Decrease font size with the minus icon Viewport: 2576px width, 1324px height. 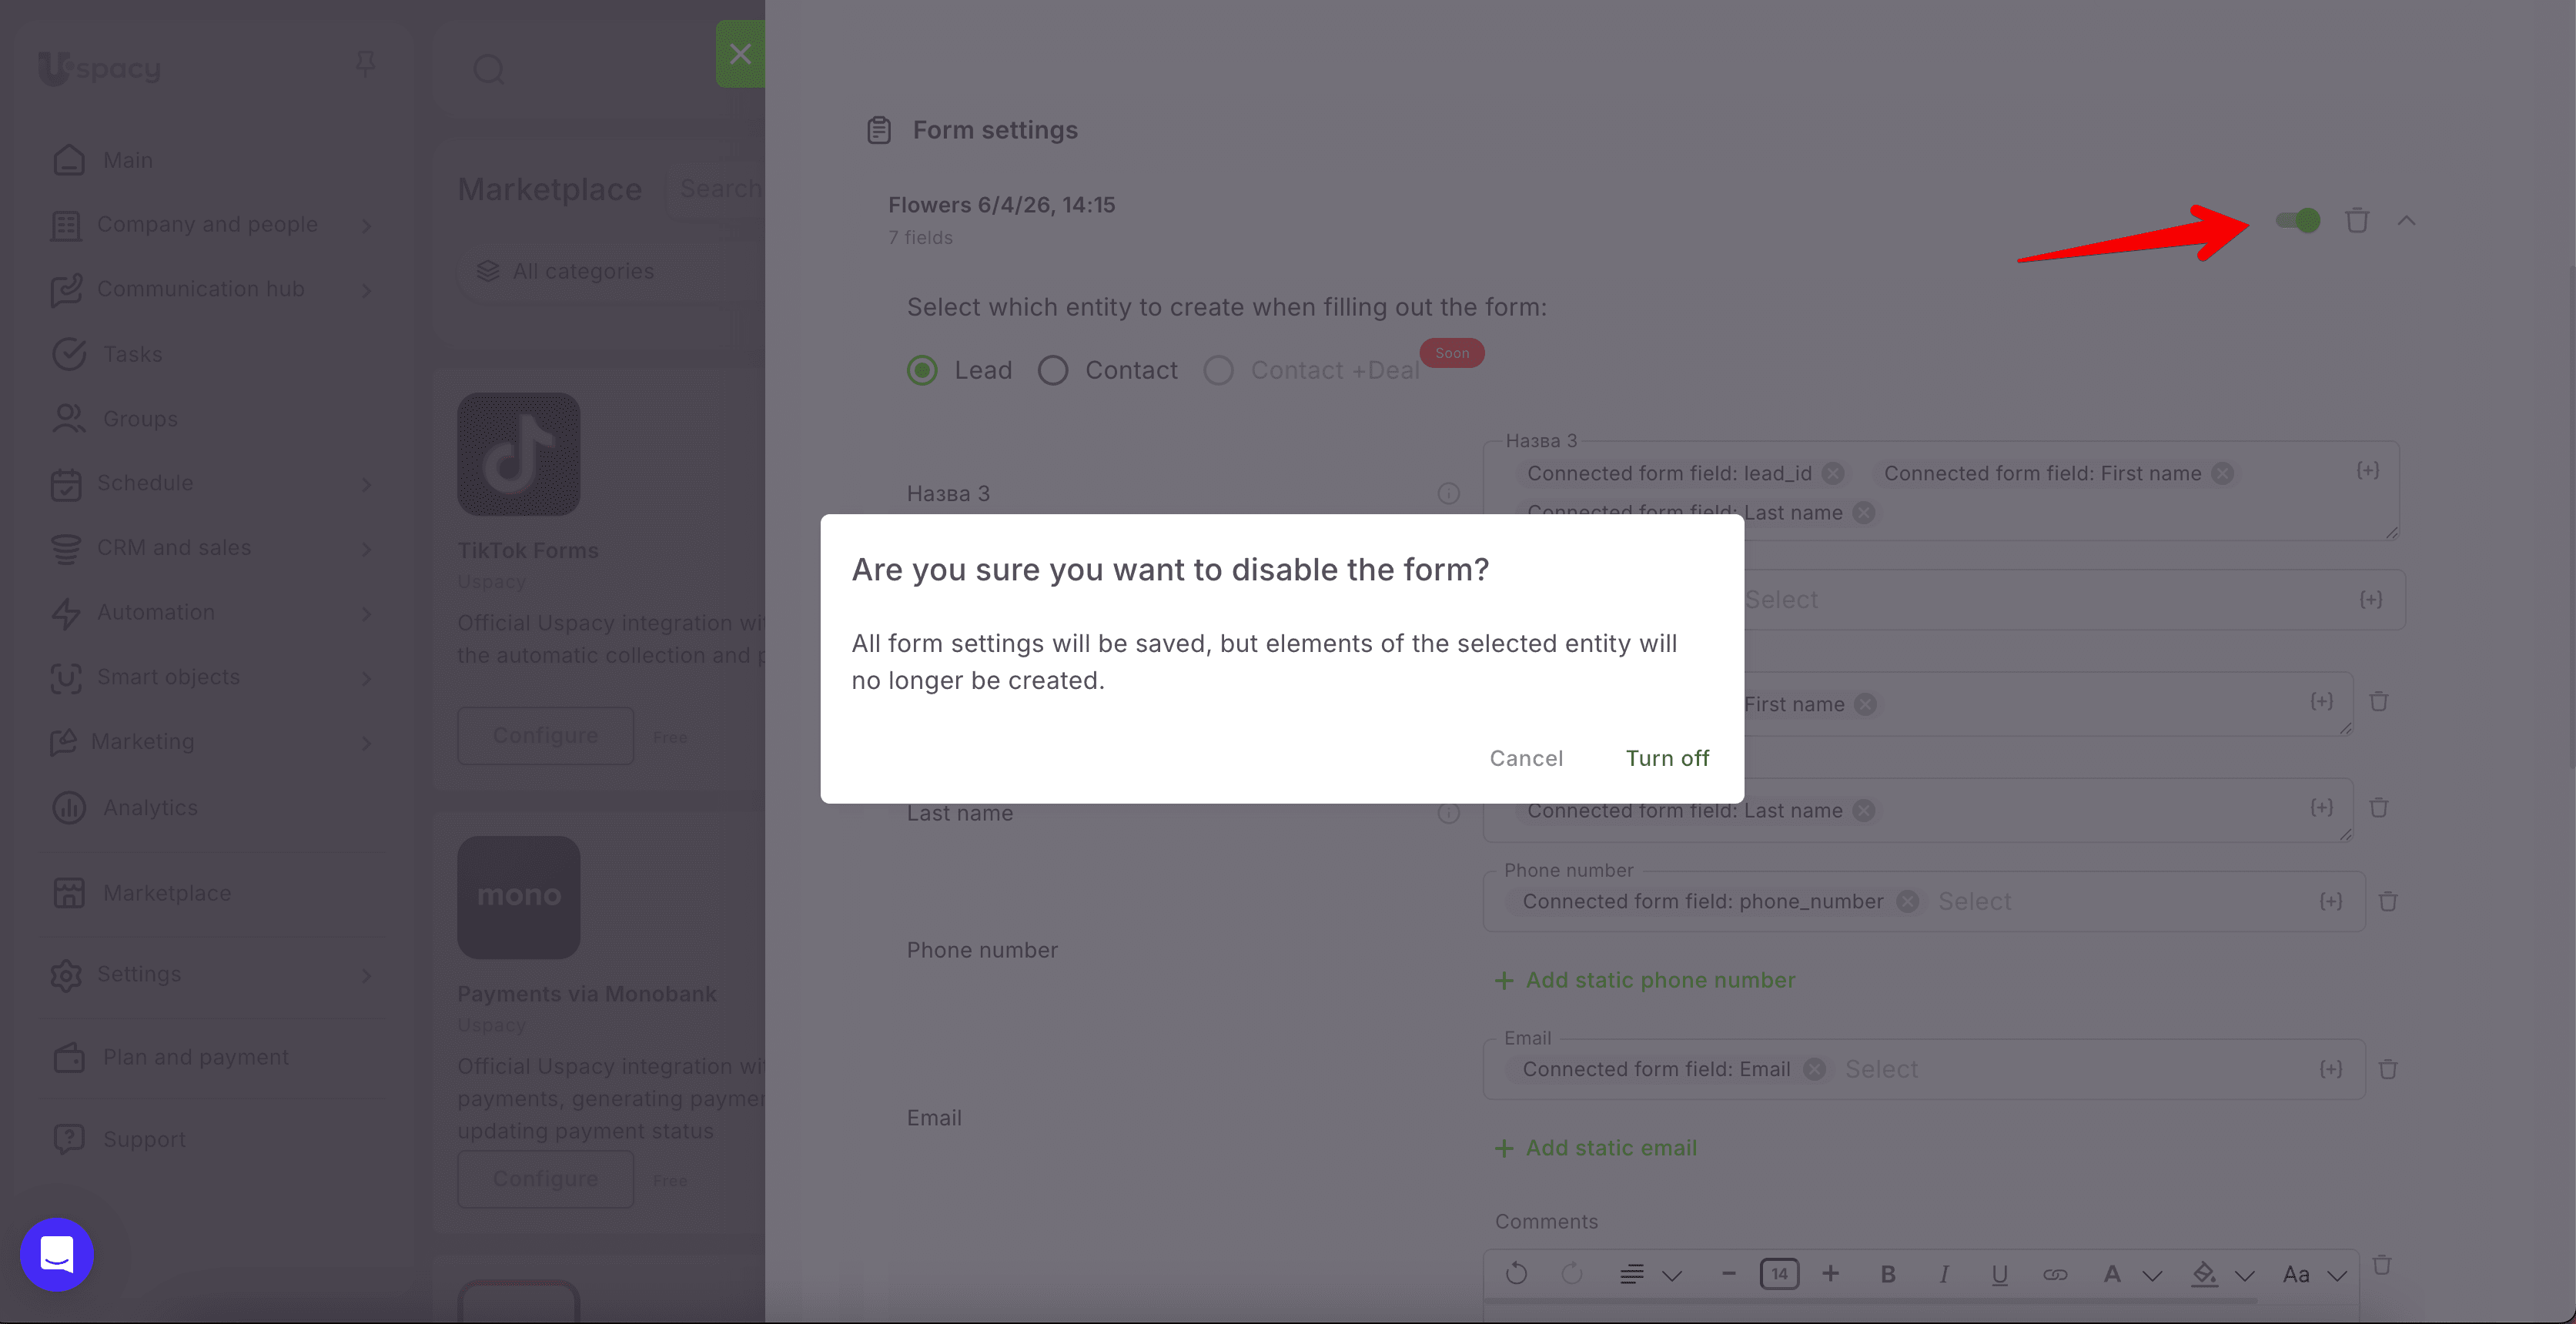[x=1728, y=1273]
